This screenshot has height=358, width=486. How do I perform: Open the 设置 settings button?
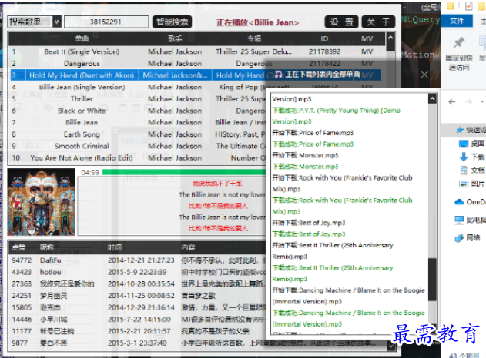click(x=341, y=22)
